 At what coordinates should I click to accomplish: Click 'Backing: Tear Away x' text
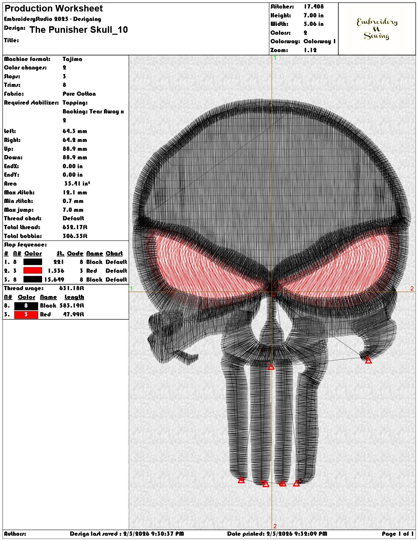pos(93,111)
